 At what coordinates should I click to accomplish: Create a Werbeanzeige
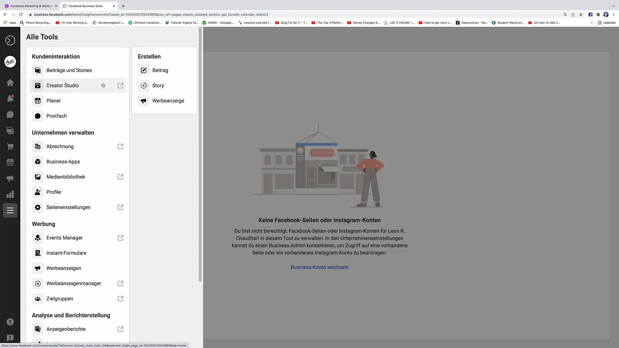(x=168, y=101)
